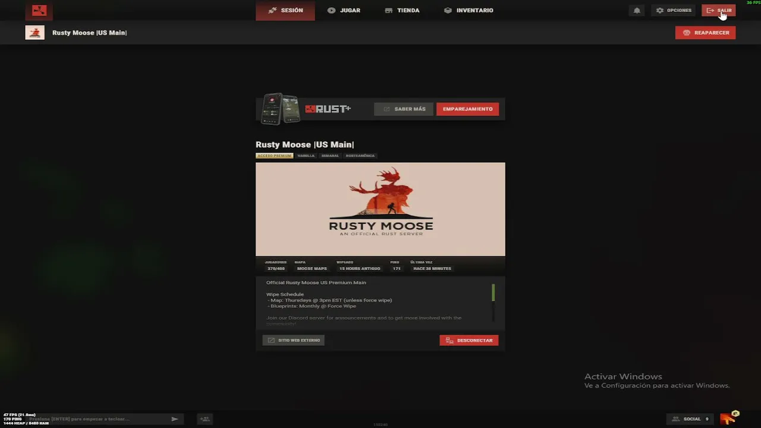Click the send arrow in the chat box
The image size is (761, 428).
click(174, 419)
